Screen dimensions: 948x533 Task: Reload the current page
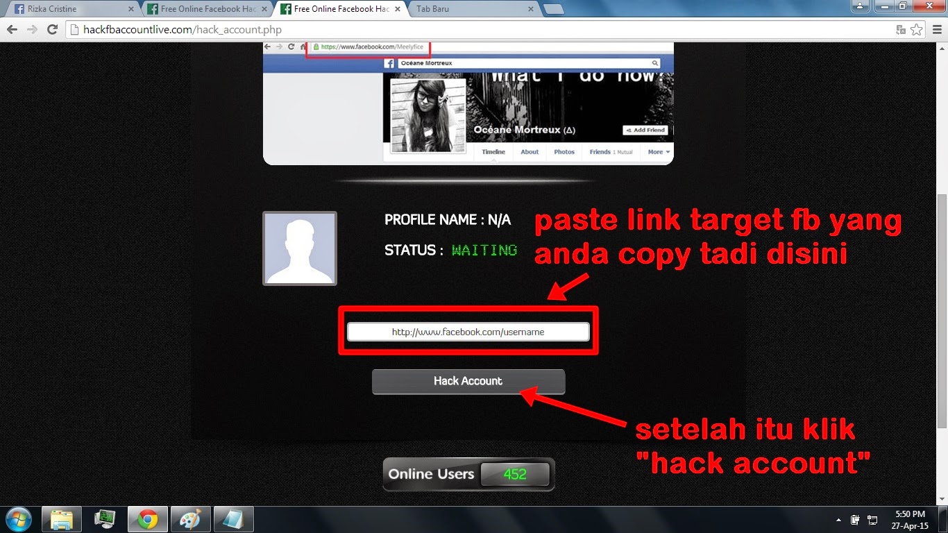coord(52,30)
